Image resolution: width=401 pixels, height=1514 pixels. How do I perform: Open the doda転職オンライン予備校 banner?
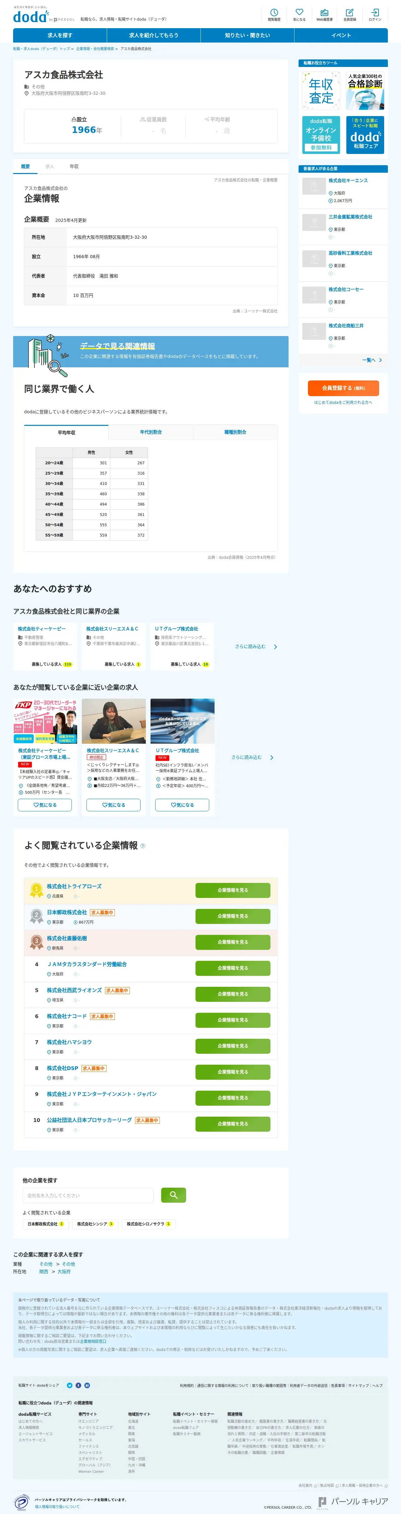[x=321, y=135]
